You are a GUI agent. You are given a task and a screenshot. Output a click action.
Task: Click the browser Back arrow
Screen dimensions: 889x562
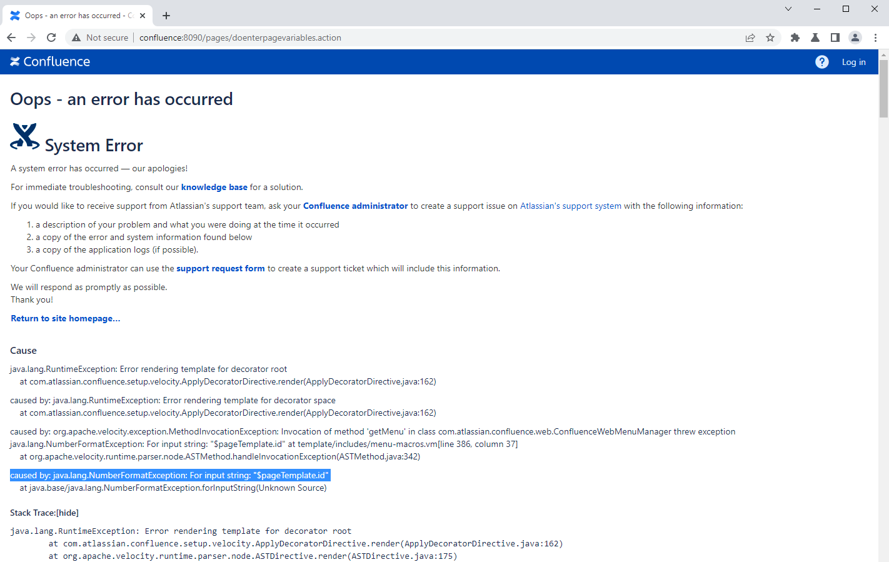[11, 38]
